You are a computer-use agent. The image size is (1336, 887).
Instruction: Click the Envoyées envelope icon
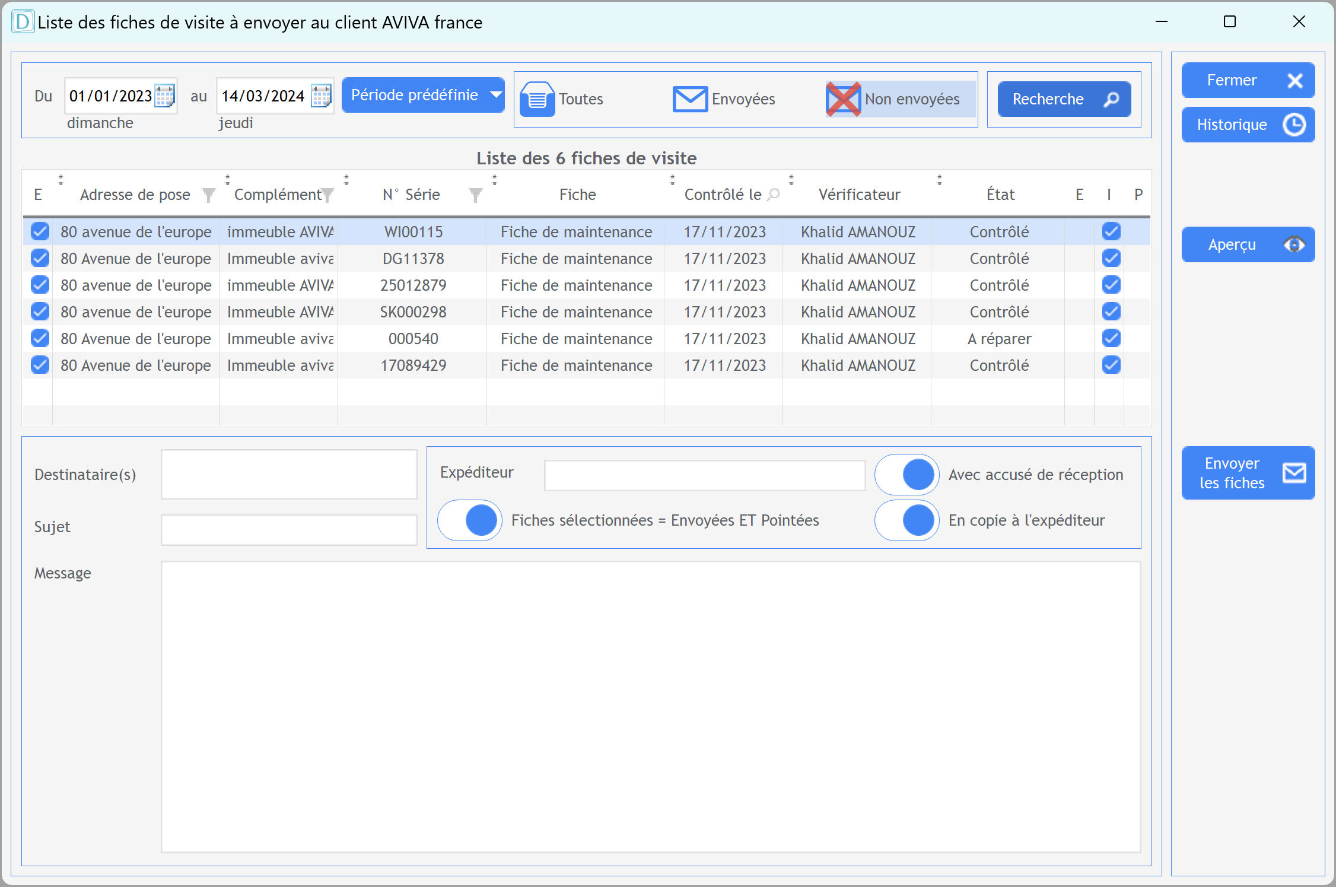pos(689,99)
